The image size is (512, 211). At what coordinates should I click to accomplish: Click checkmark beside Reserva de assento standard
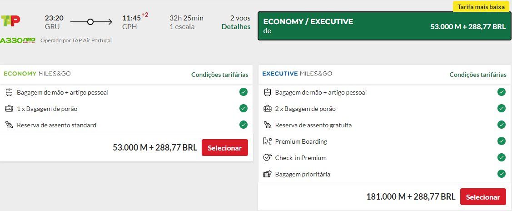[x=244, y=125]
